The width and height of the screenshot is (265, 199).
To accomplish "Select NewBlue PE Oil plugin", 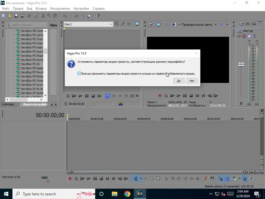I will 30,64.
